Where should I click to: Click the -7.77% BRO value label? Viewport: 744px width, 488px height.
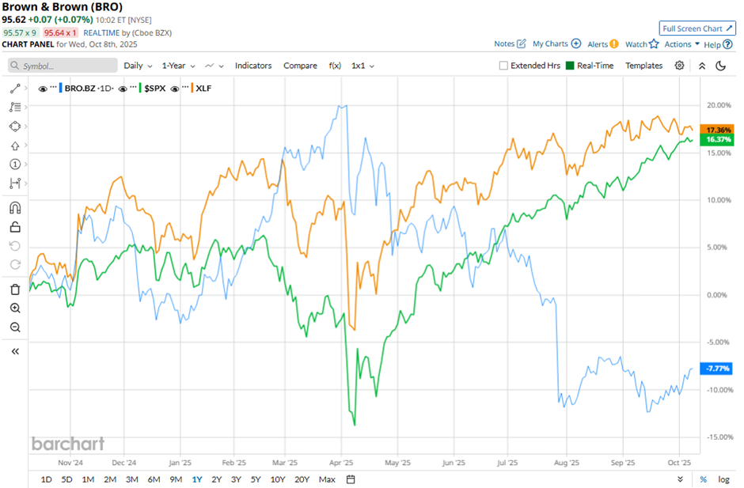717,369
